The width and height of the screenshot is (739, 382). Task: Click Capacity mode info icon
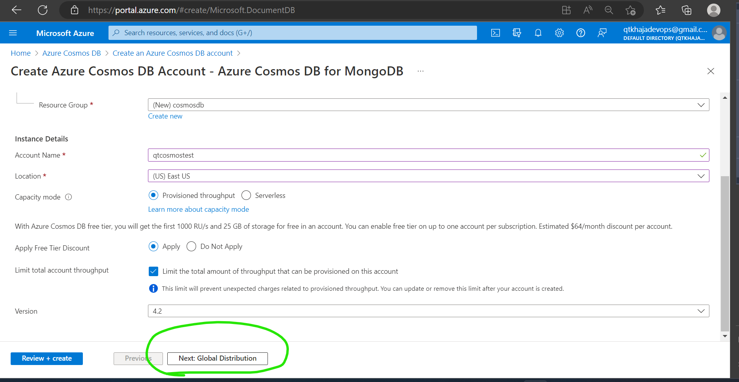[69, 197]
